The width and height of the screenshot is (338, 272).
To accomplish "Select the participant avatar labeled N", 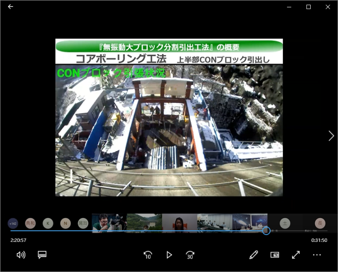I will click(x=65, y=223).
